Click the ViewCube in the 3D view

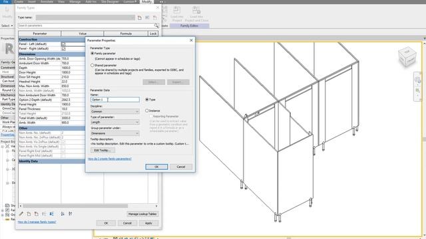tap(407, 57)
